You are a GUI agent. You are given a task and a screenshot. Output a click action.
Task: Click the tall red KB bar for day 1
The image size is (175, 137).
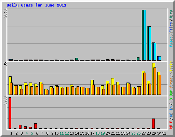[x=10, y=113]
